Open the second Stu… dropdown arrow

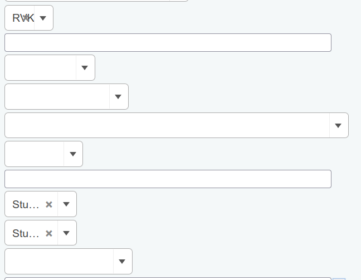(x=66, y=233)
